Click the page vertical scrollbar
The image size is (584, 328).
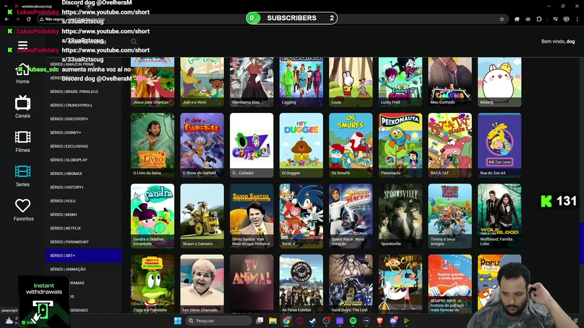(581, 243)
